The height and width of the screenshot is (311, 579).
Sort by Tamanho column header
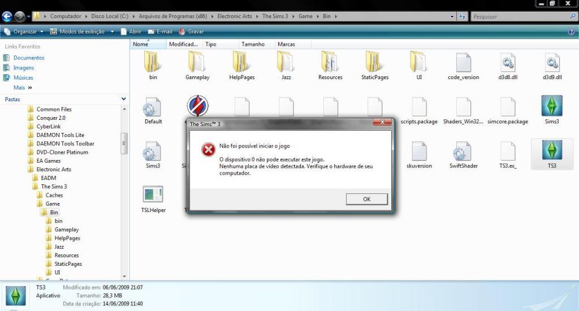[x=256, y=44]
